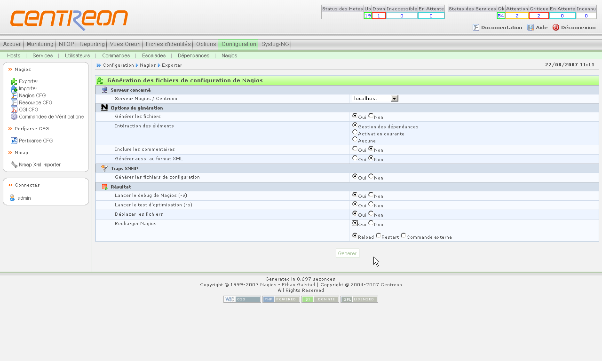Click the Résultat section icon
Viewport: 602px width, 361px height.
[104, 187]
